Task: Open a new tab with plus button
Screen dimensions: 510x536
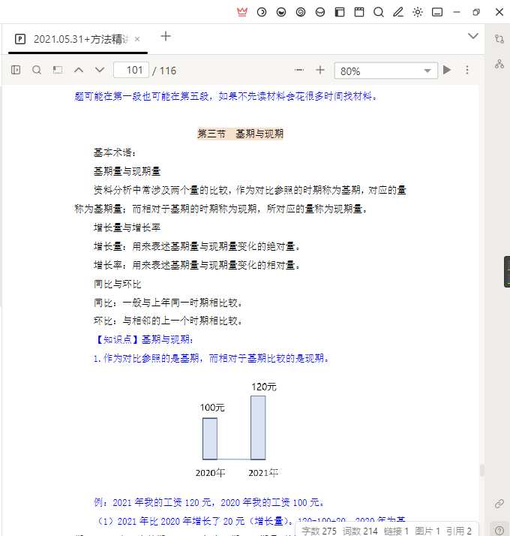Action: tap(165, 36)
